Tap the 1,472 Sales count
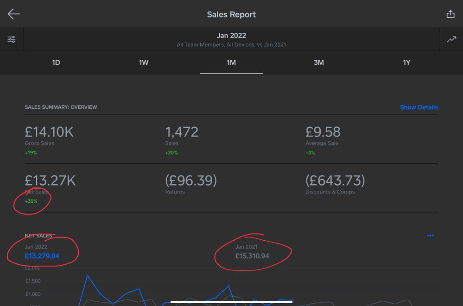463x306 pixels. (182, 132)
